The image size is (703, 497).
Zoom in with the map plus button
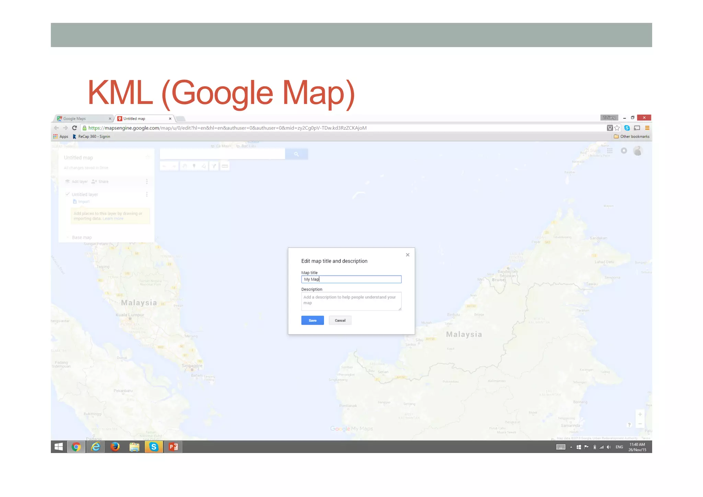[x=640, y=415]
